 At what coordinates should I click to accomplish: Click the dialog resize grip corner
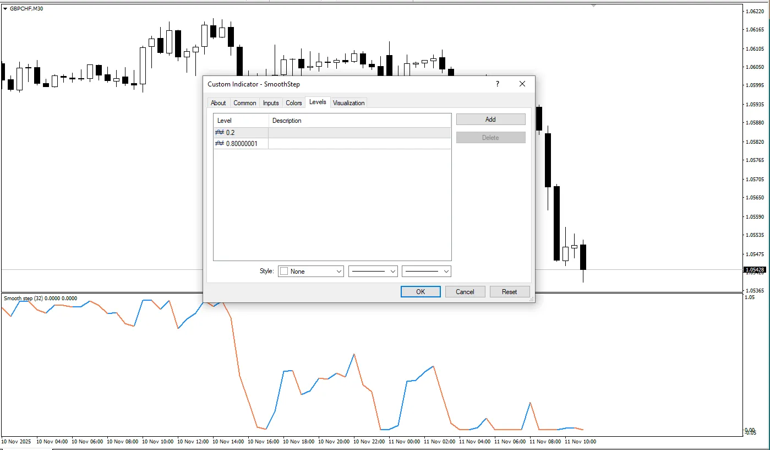point(531,300)
